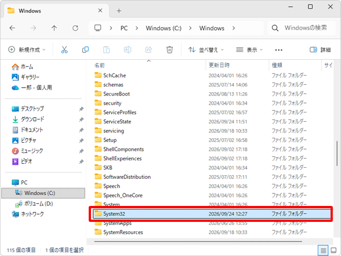Select the ShellExperiences folder
The image size is (341, 256).
point(122,159)
